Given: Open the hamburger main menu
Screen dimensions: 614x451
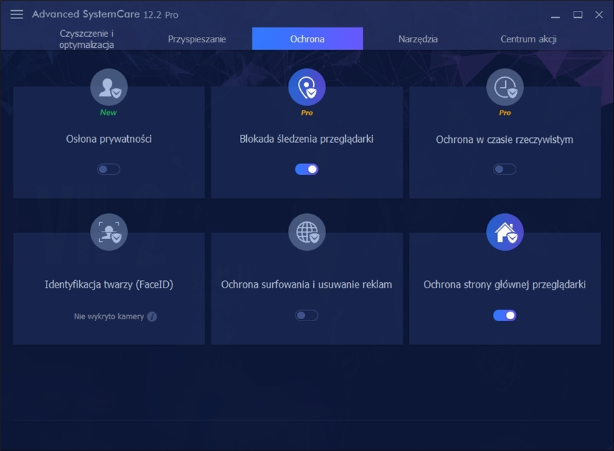Looking at the screenshot, I should [x=17, y=14].
